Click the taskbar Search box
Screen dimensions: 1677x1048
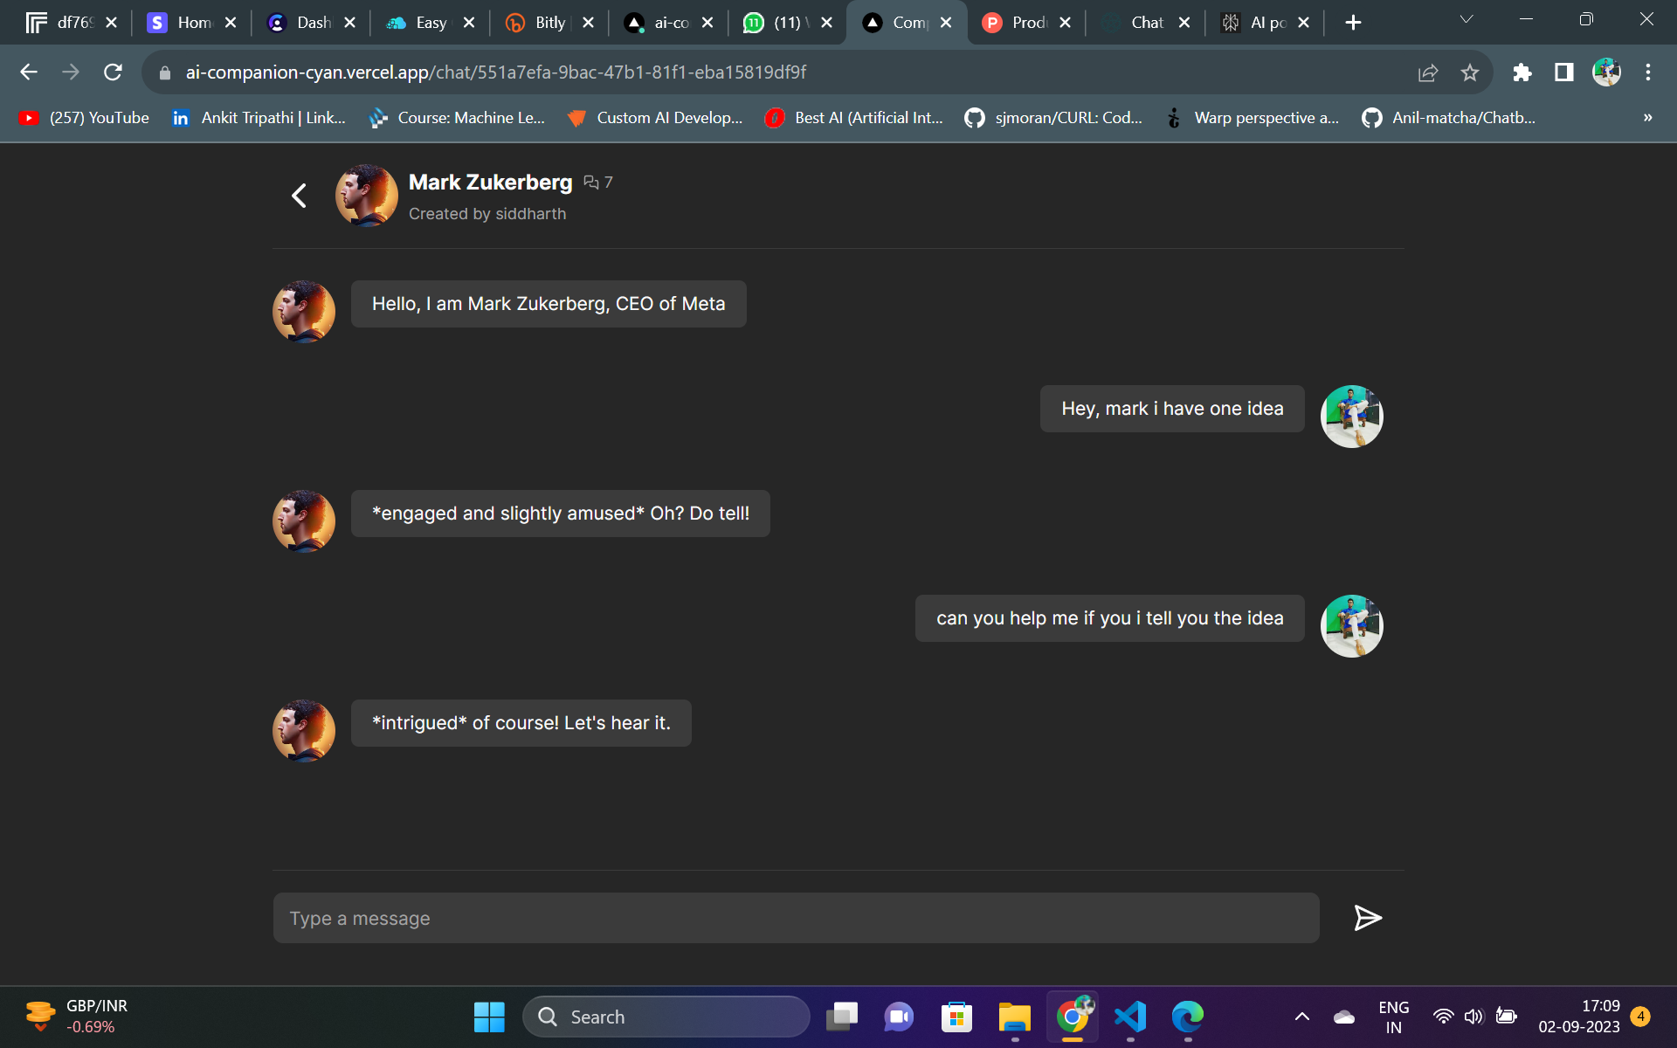pyautogui.click(x=666, y=1017)
